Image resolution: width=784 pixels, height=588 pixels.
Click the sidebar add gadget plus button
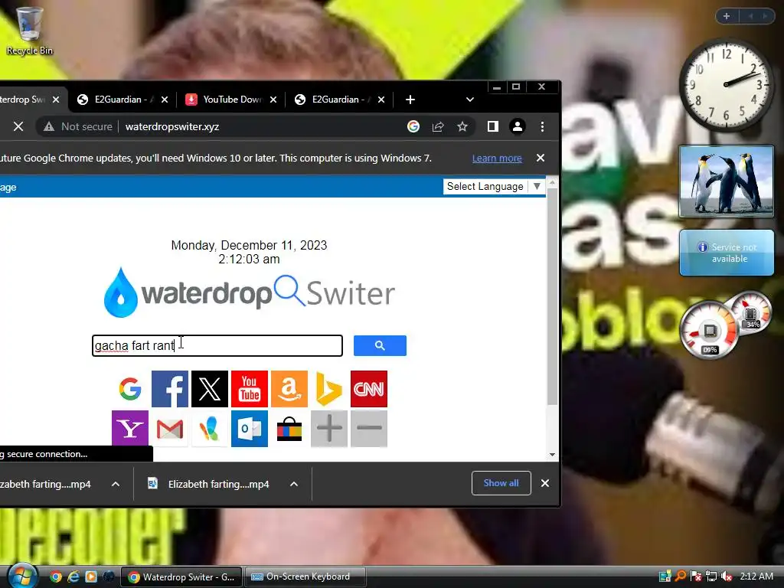727,17
